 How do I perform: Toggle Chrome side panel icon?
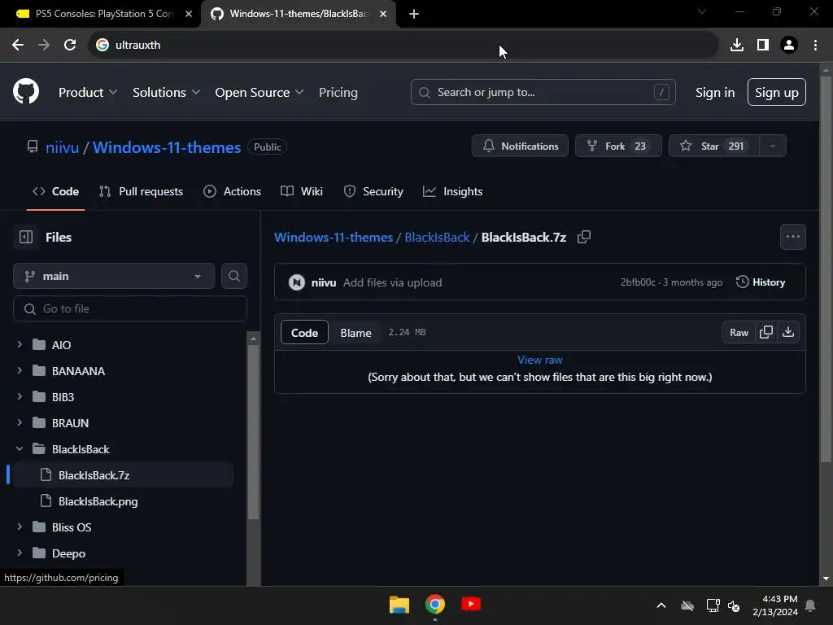[763, 46]
